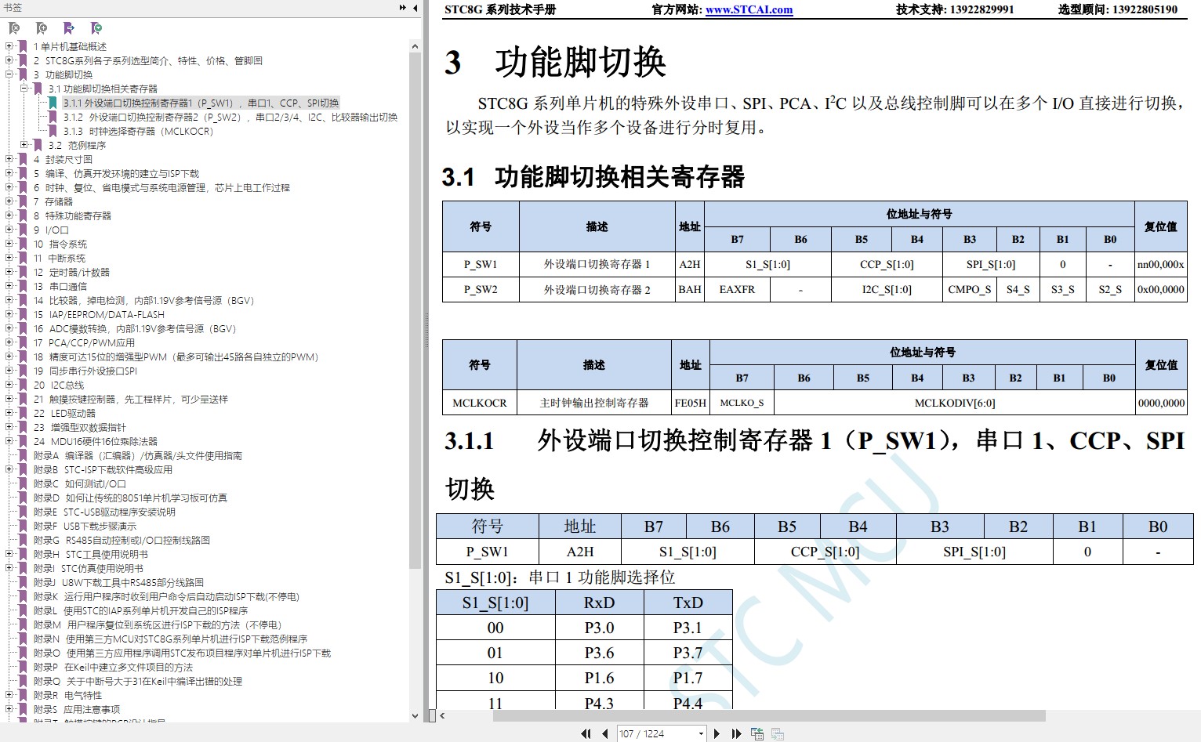Screen dimensions: 1201x742
Task: Click the go-to bookmark icon with arrow
Action: click(x=69, y=28)
